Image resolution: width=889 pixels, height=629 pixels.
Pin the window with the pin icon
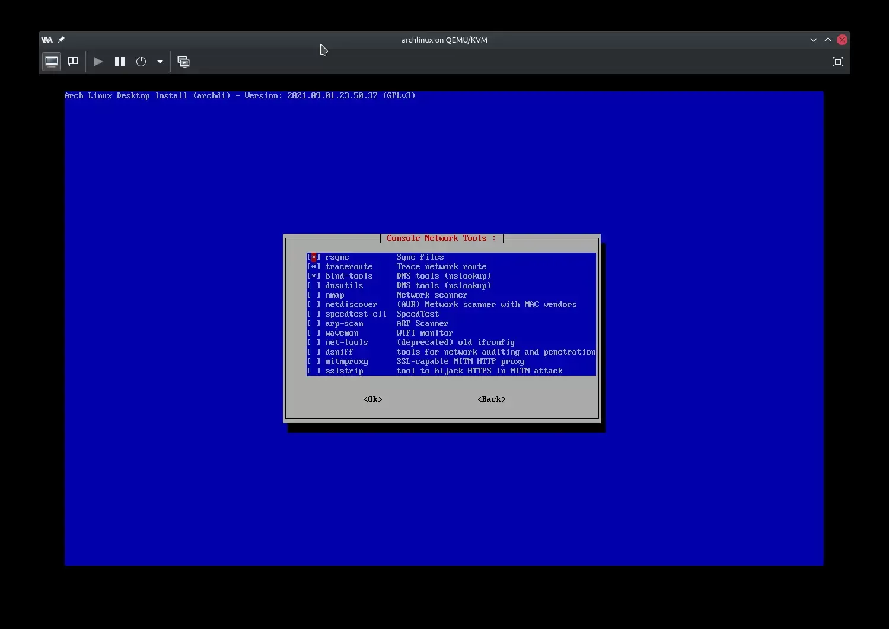tap(61, 40)
